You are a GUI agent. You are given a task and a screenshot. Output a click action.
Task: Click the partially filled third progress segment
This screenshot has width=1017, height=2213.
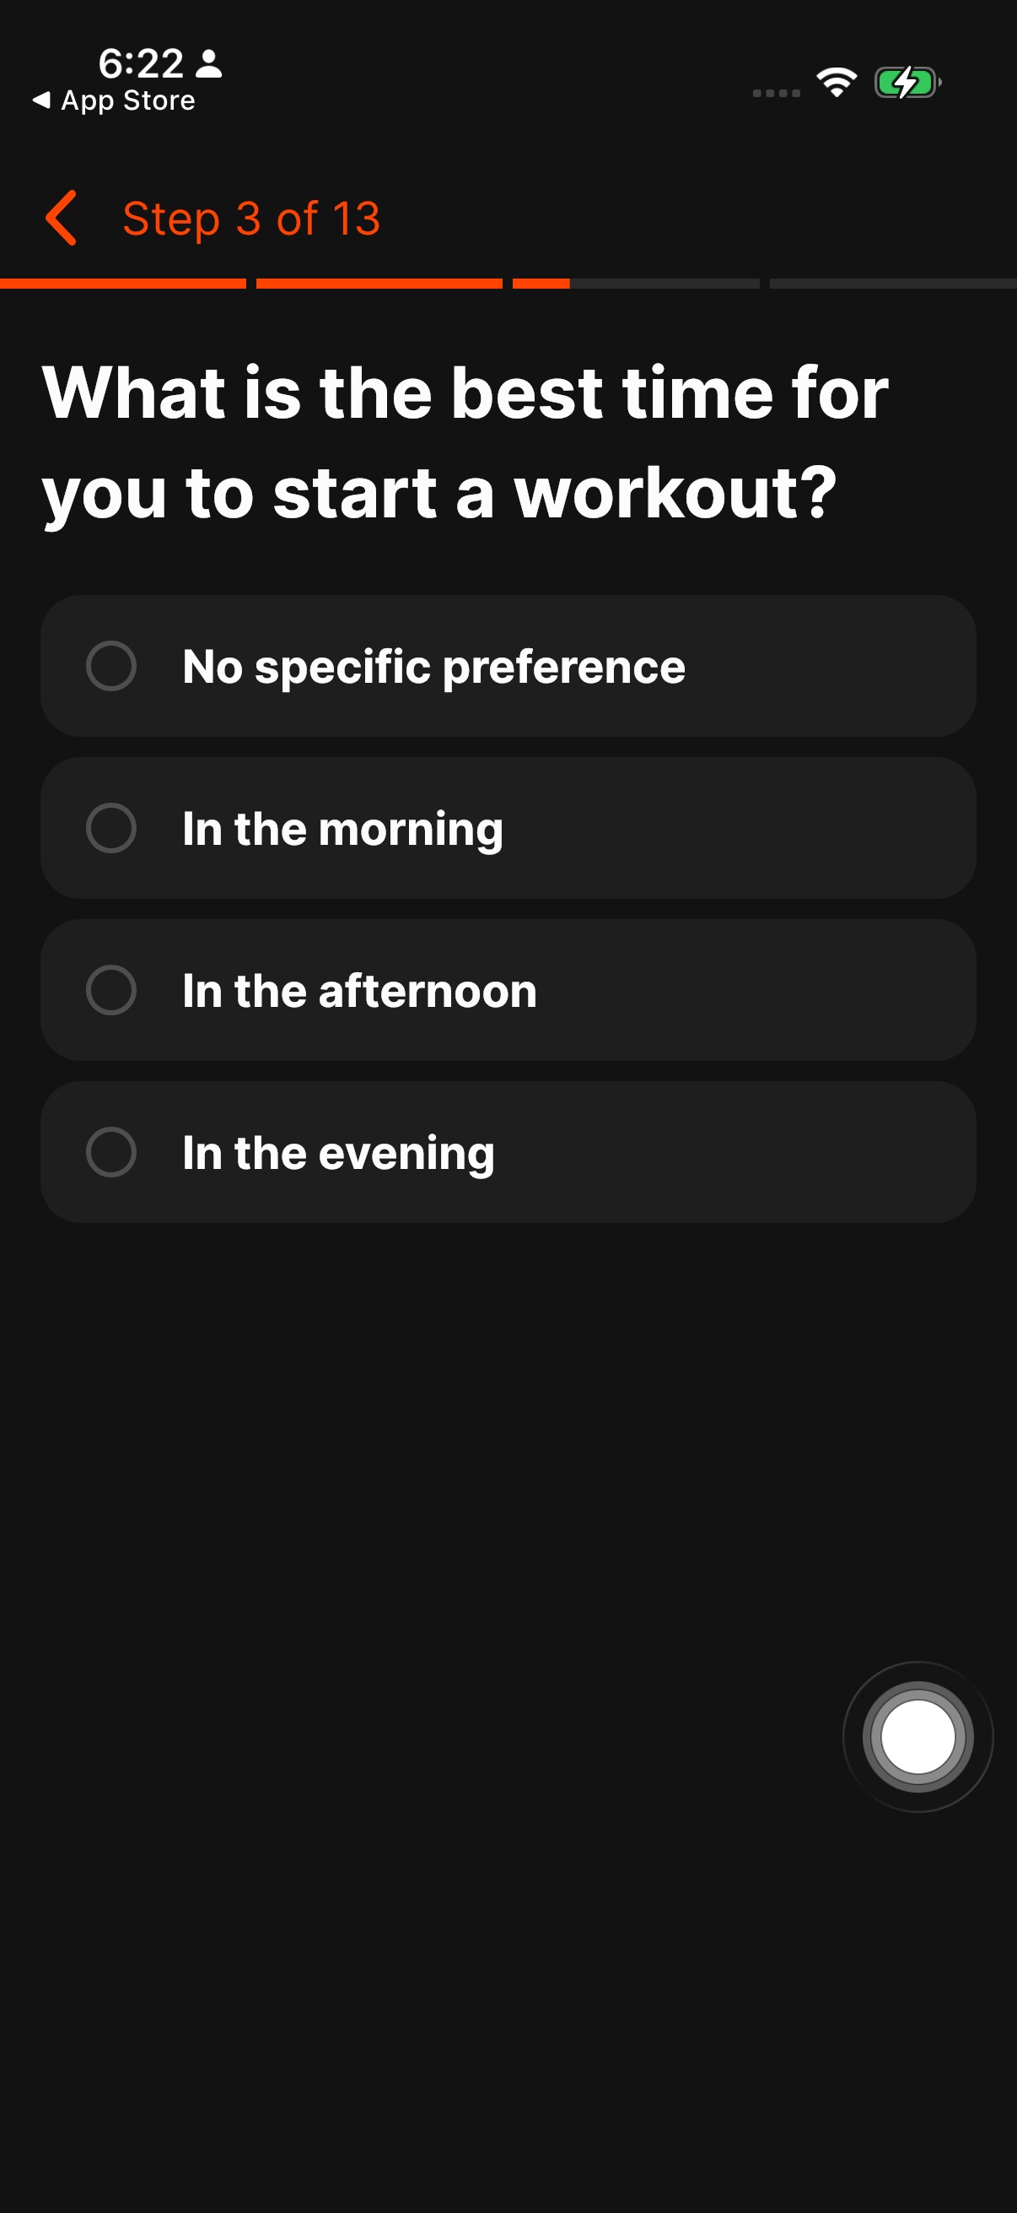tap(636, 284)
